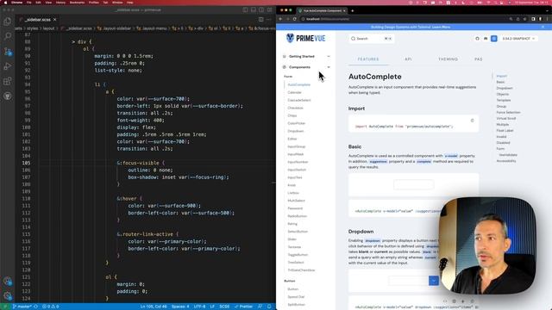Click the Basic AutoComplete demo input
The image size is (552, 310).
[x=414, y=184]
